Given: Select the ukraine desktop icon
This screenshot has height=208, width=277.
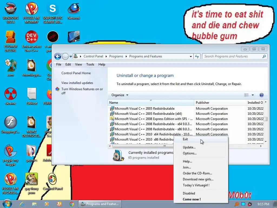Looking at the screenshot, I should 11,96.
